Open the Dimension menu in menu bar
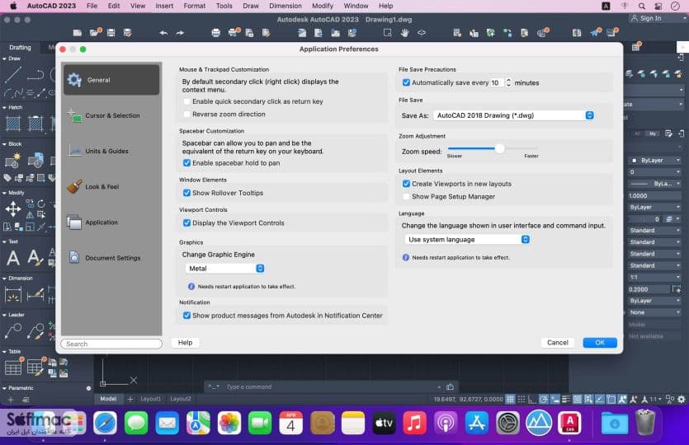Image resolution: width=689 pixels, height=445 pixels. coord(286,6)
